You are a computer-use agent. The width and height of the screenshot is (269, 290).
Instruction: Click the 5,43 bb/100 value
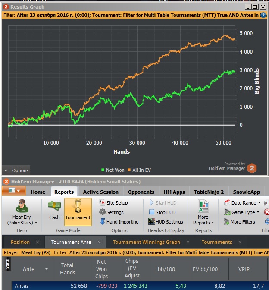point(181,286)
